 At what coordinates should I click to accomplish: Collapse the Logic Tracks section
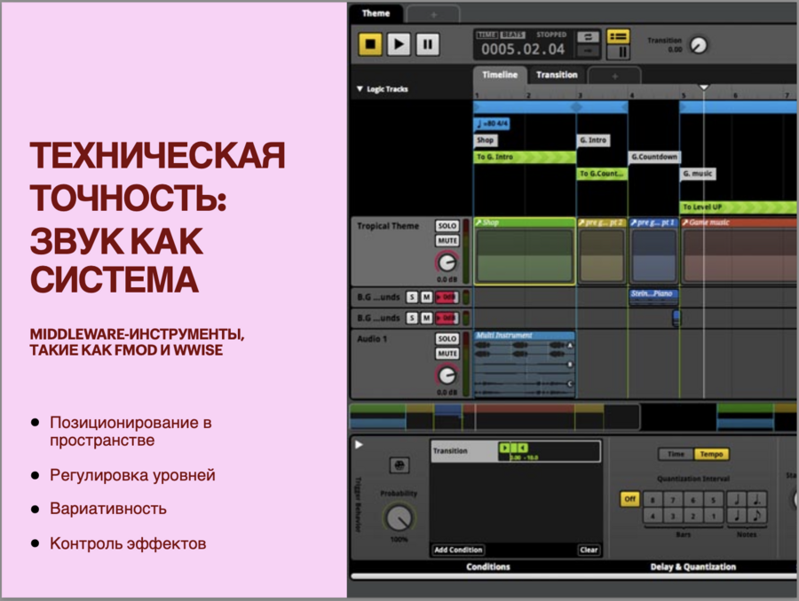coord(360,89)
